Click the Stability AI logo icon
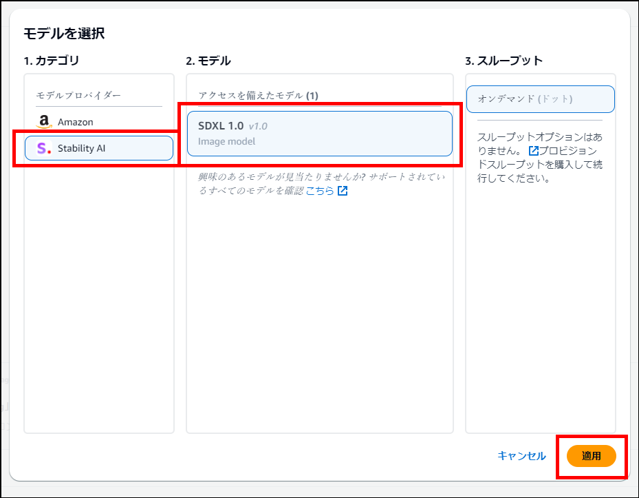This screenshot has height=498, width=639. [44, 148]
